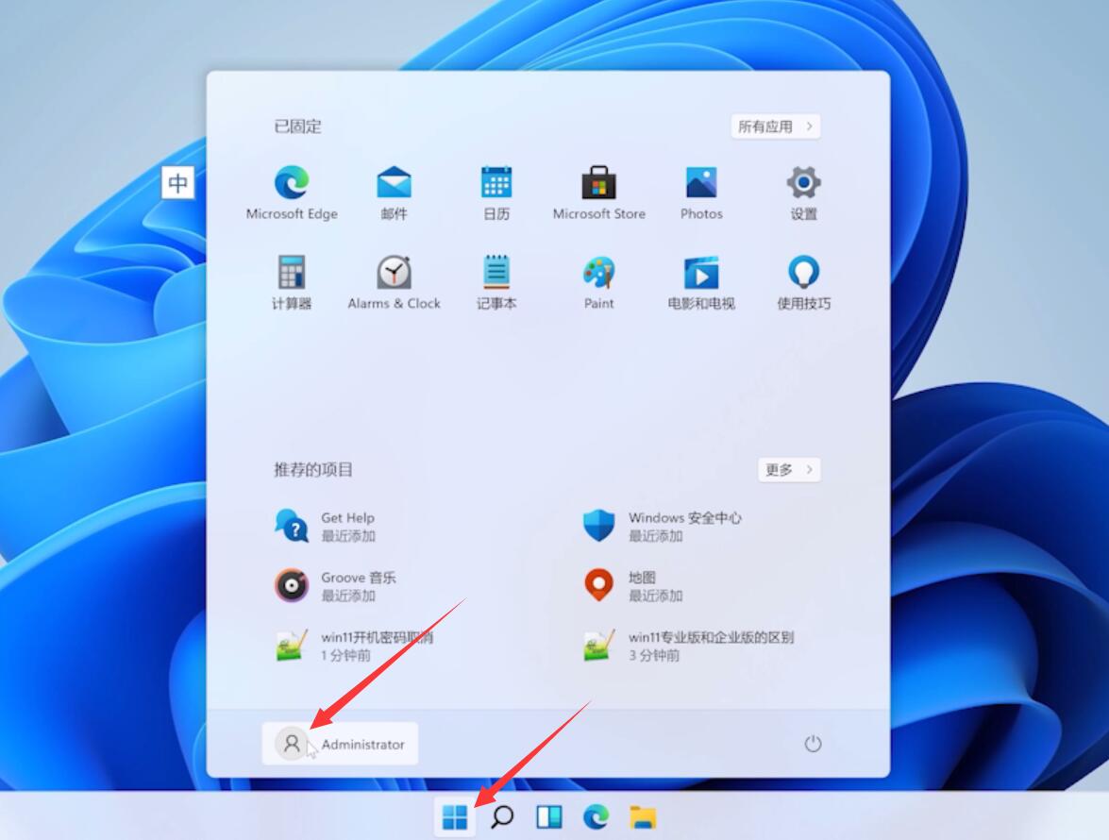Open Get Help recommended item
Image resolution: width=1109 pixels, height=840 pixels.
tap(326, 526)
